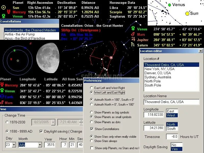Click the Moon phase image

[x=48, y=58]
